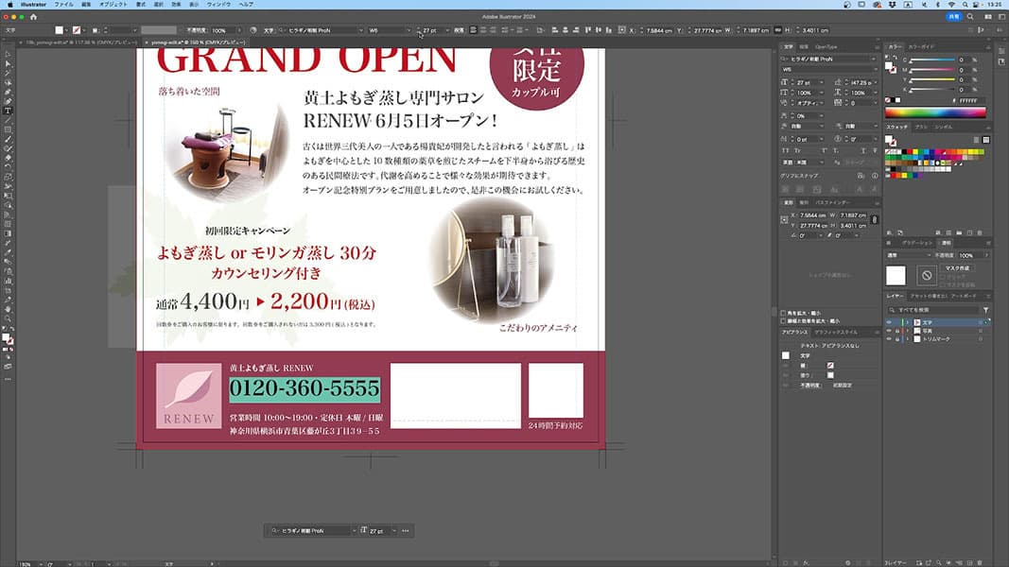This screenshot has width=1009, height=567.
Task: Select the Type tool in the toolbar
Action: click(8, 111)
